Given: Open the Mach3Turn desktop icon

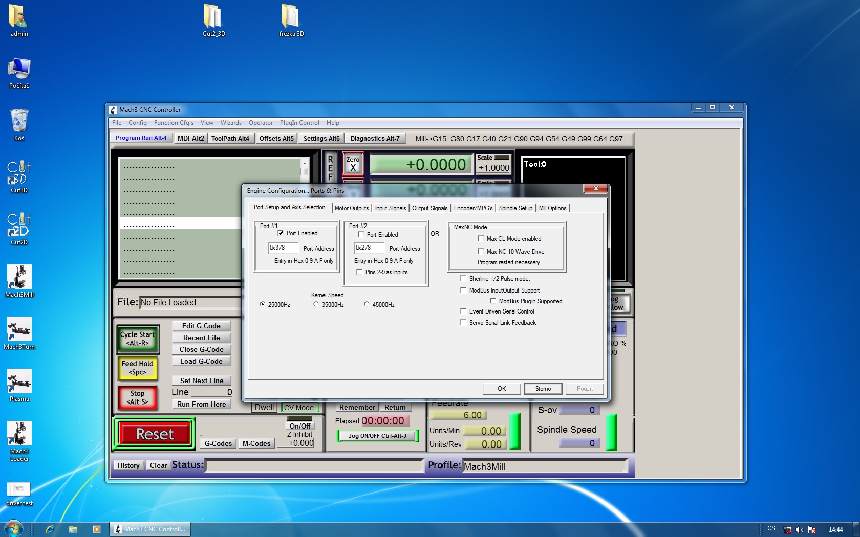Looking at the screenshot, I should point(19,330).
